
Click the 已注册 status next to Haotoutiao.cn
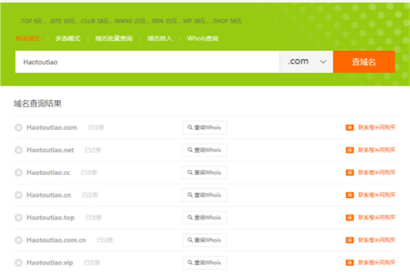tap(90, 195)
